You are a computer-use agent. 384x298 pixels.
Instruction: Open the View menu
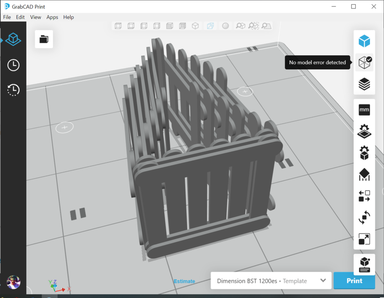(35, 17)
